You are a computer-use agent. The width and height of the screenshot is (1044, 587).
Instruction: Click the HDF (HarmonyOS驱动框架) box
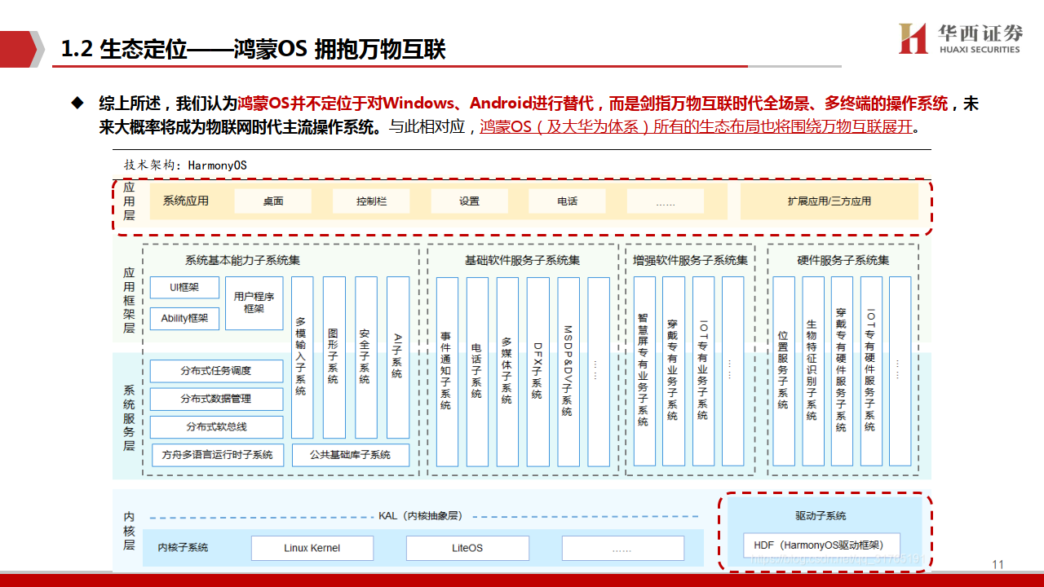(821, 545)
